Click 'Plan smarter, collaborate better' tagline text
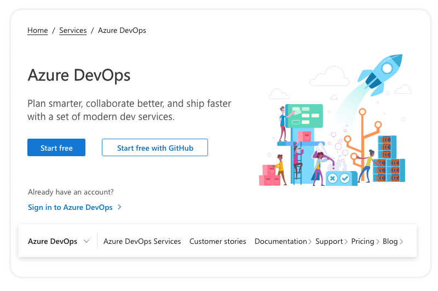 (x=129, y=110)
